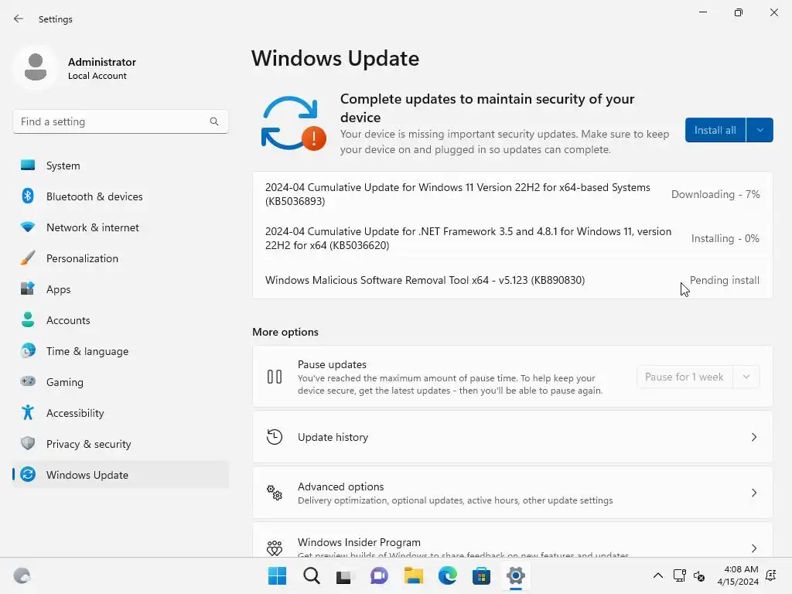
Task: Expand Update history chevron arrow
Action: (753, 437)
